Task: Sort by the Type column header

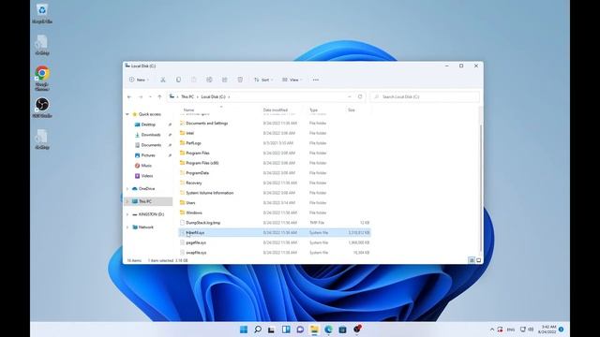Action: tap(313, 110)
